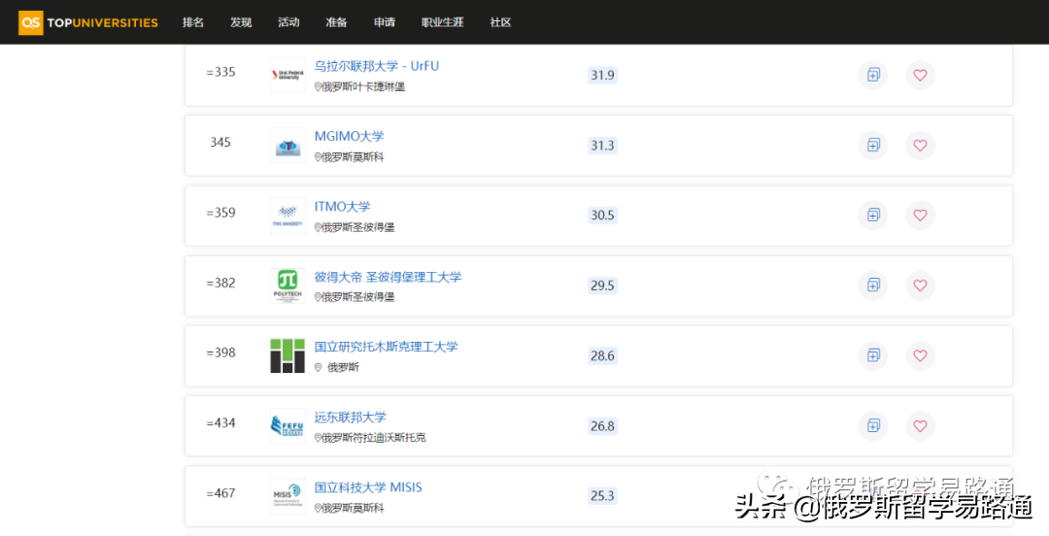Open the 申请 menu

pos(385,22)
